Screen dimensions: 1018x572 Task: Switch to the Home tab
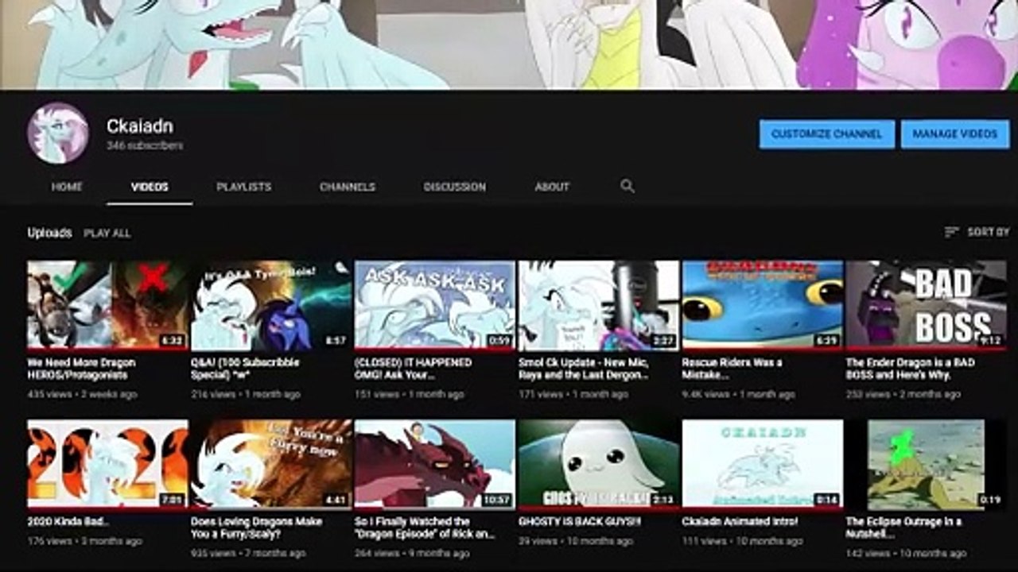[67, 187]
